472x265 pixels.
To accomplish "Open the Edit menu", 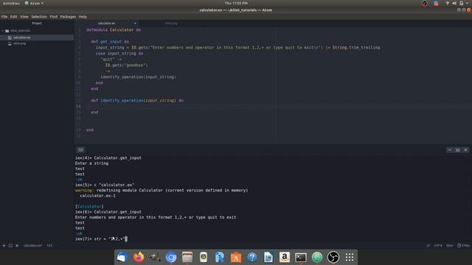I will coord(13,17).
